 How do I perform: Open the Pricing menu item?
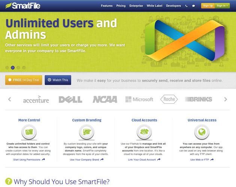pos(121,6)
